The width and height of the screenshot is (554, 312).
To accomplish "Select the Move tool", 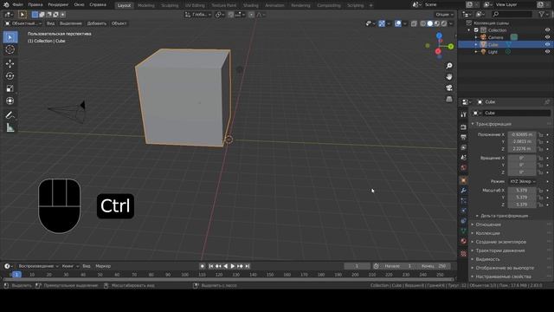I will click(10, 63).
